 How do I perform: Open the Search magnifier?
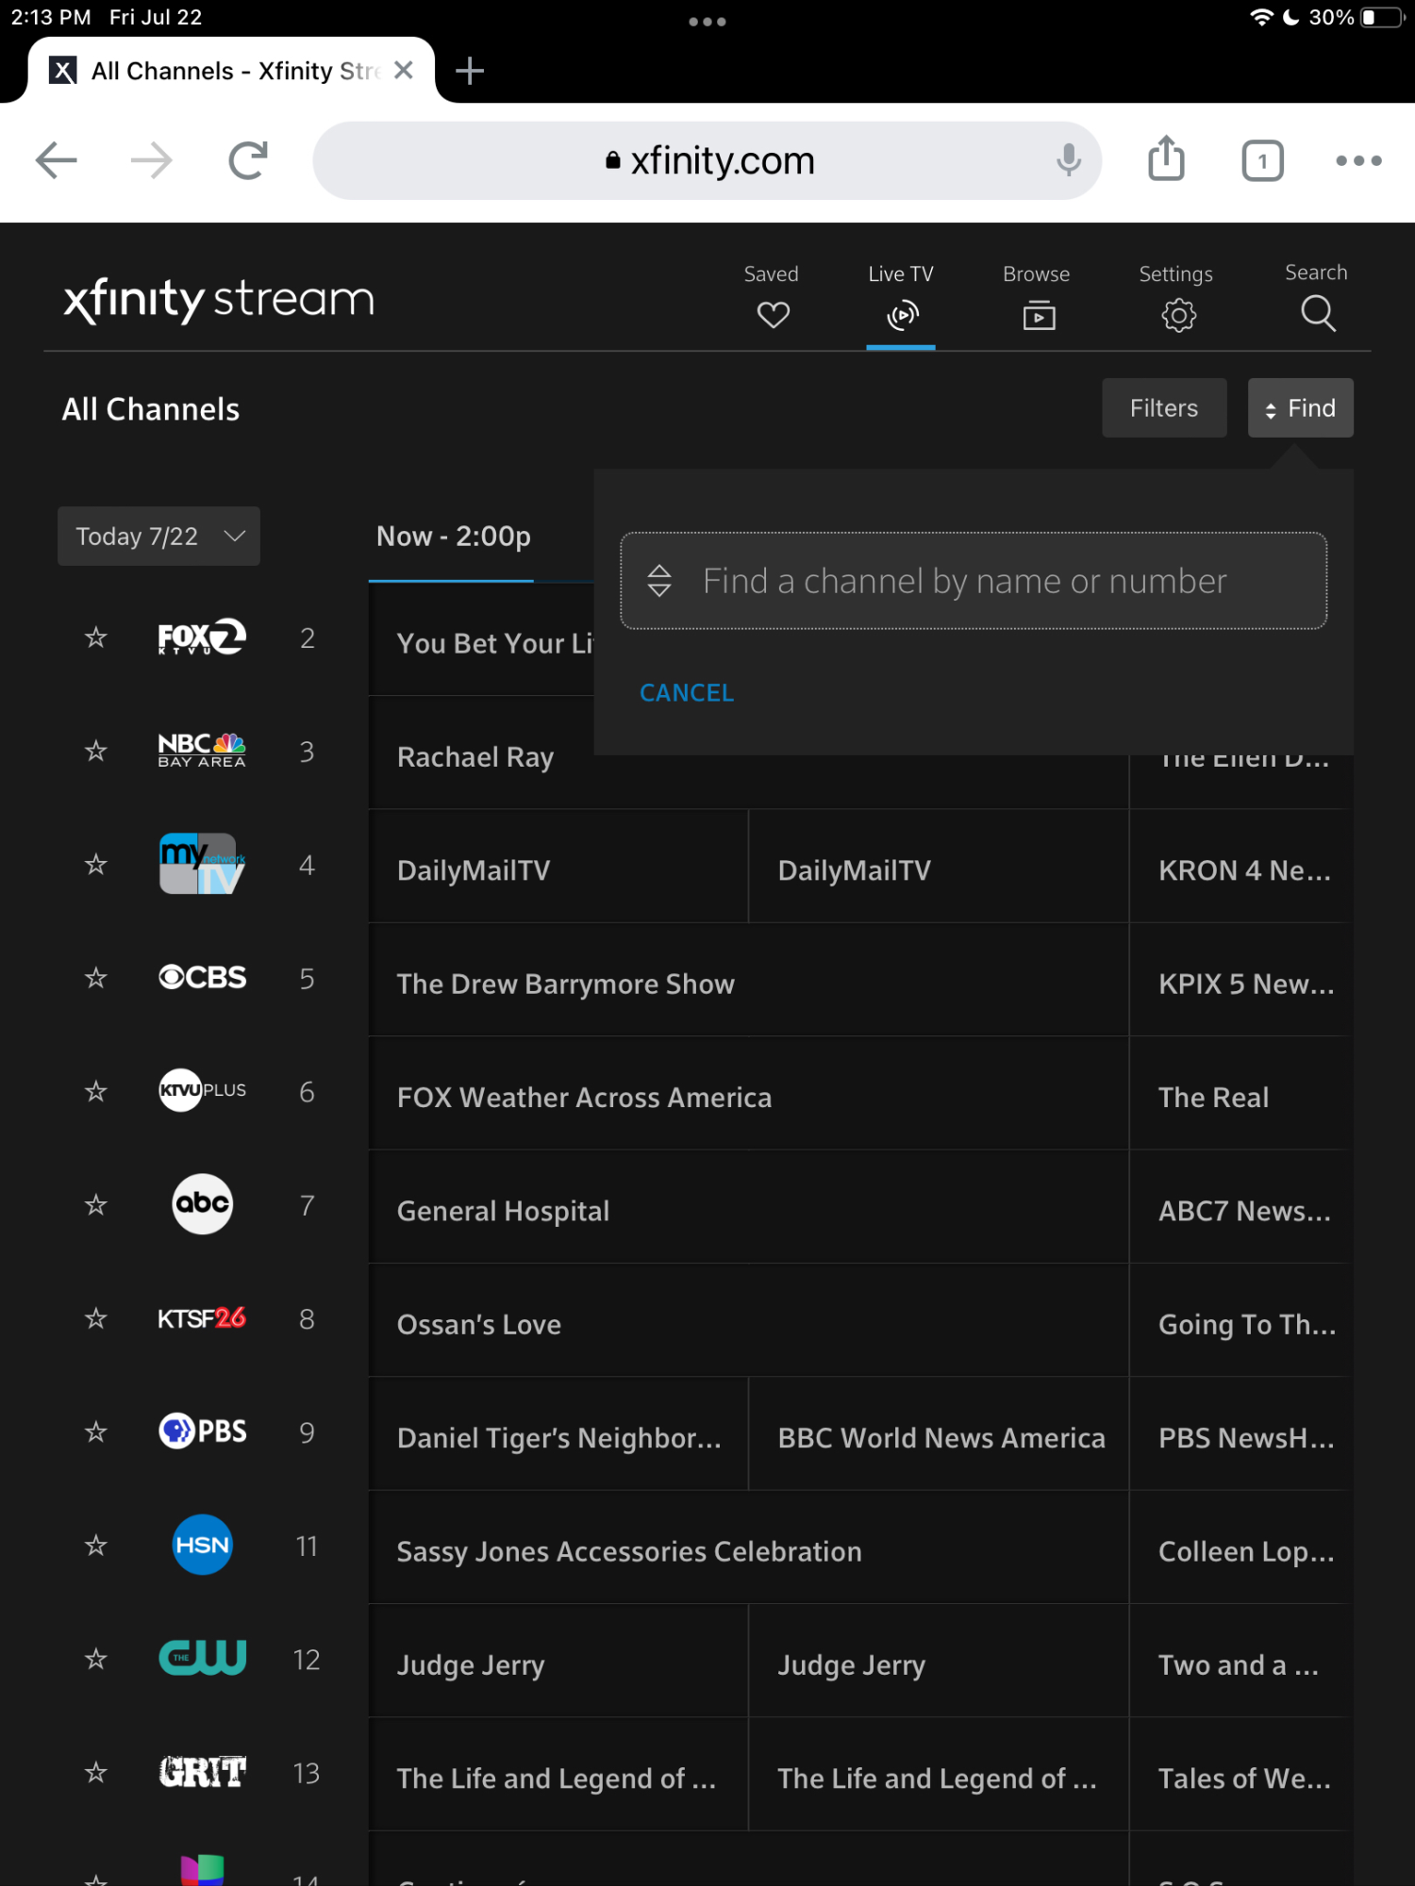point(1318,312)
